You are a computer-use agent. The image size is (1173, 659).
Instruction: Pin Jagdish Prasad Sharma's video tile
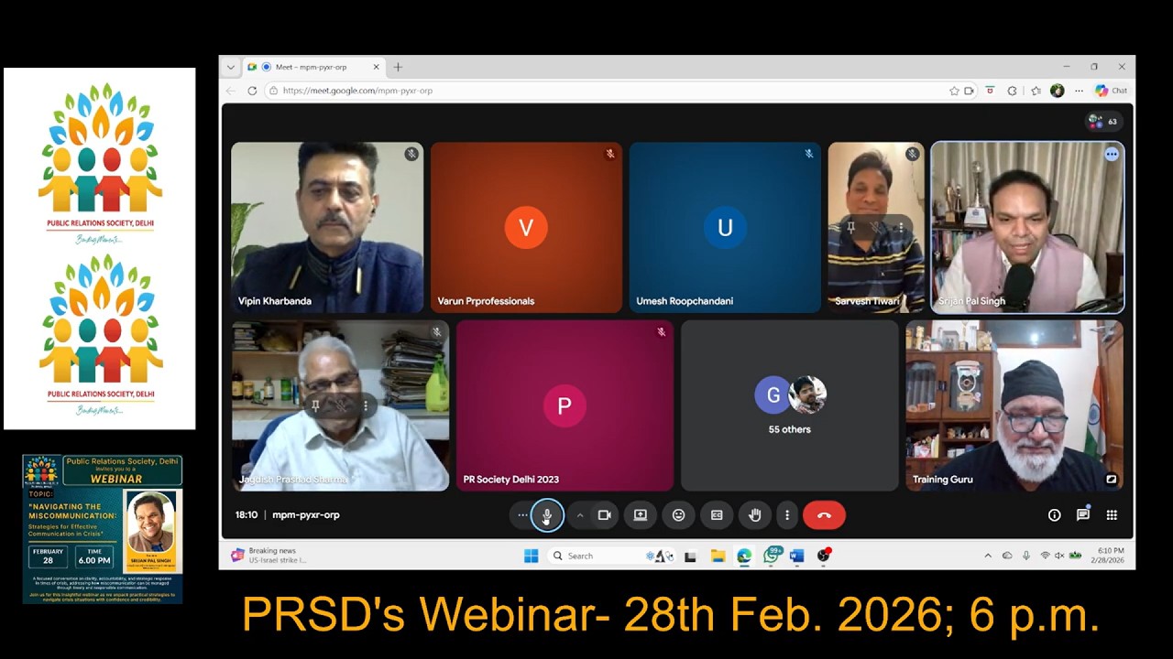tap(315, 405)
